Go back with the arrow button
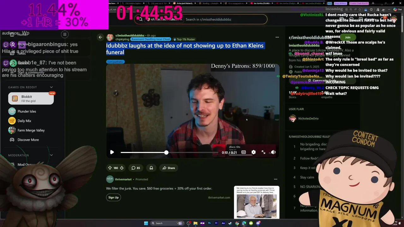Screen dimensions: 404x227 [x=100, y=37]
